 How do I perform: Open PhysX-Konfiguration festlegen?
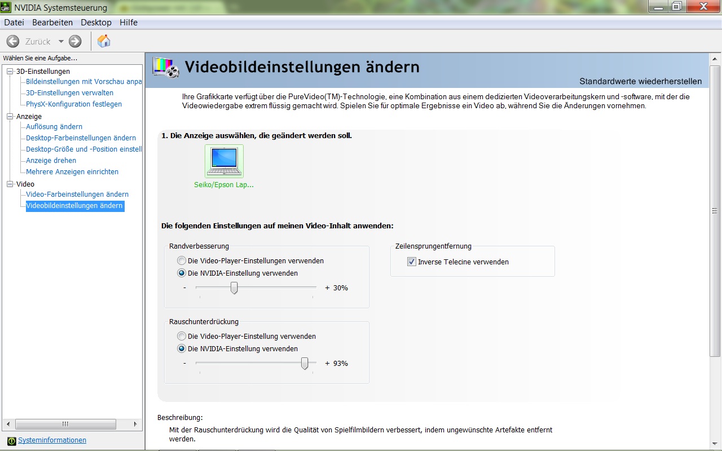(x=74, y=104)
